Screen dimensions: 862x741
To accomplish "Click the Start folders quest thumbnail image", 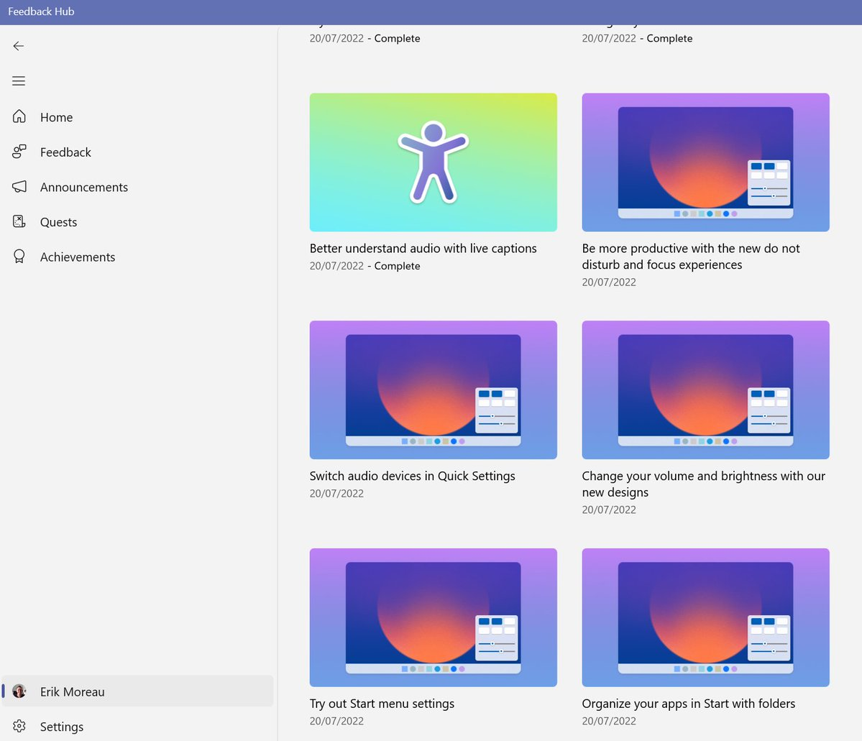I will tap(705, 617).
